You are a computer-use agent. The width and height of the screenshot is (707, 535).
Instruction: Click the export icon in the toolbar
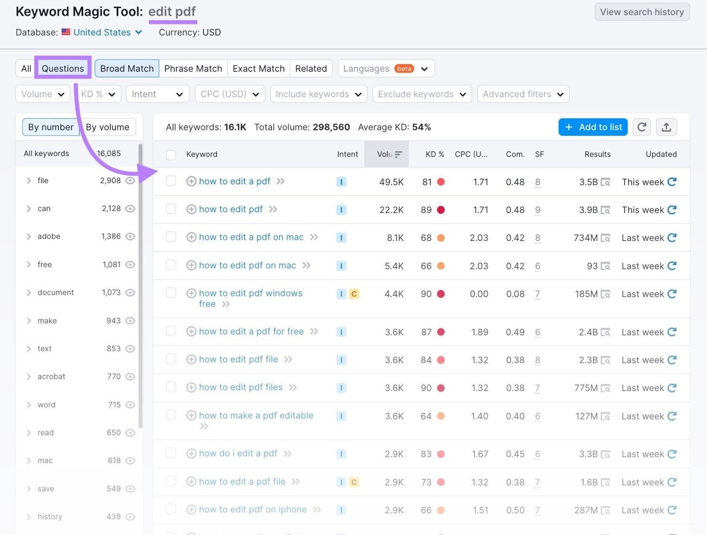(x=666, y=127)
